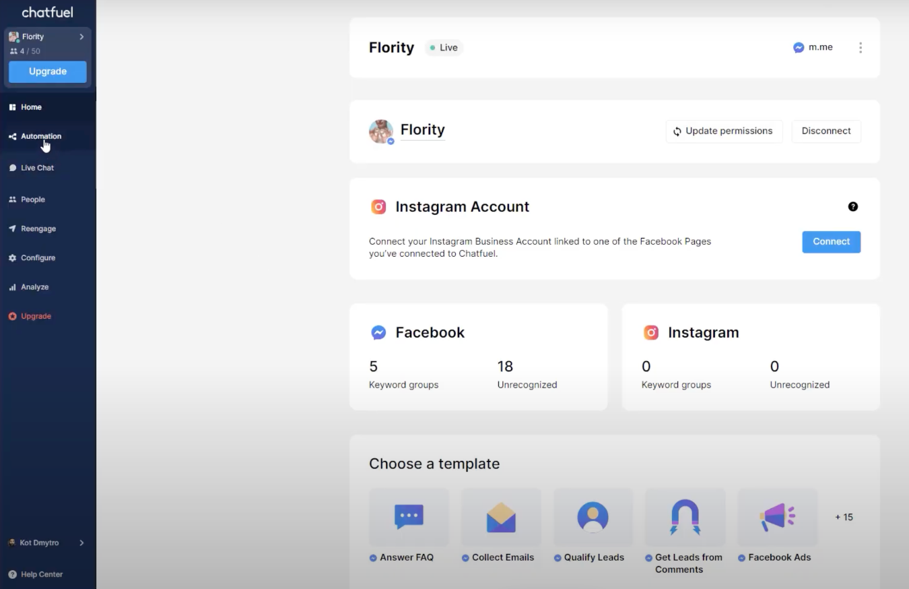Select the Answer FAQ template icon

coord(409,517)
